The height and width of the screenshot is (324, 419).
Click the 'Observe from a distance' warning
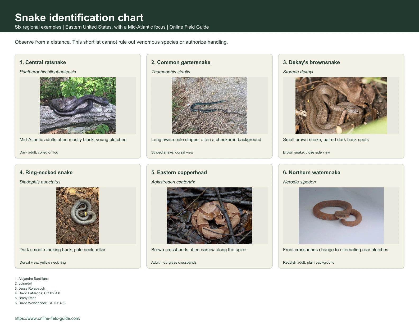click(121, 42)
